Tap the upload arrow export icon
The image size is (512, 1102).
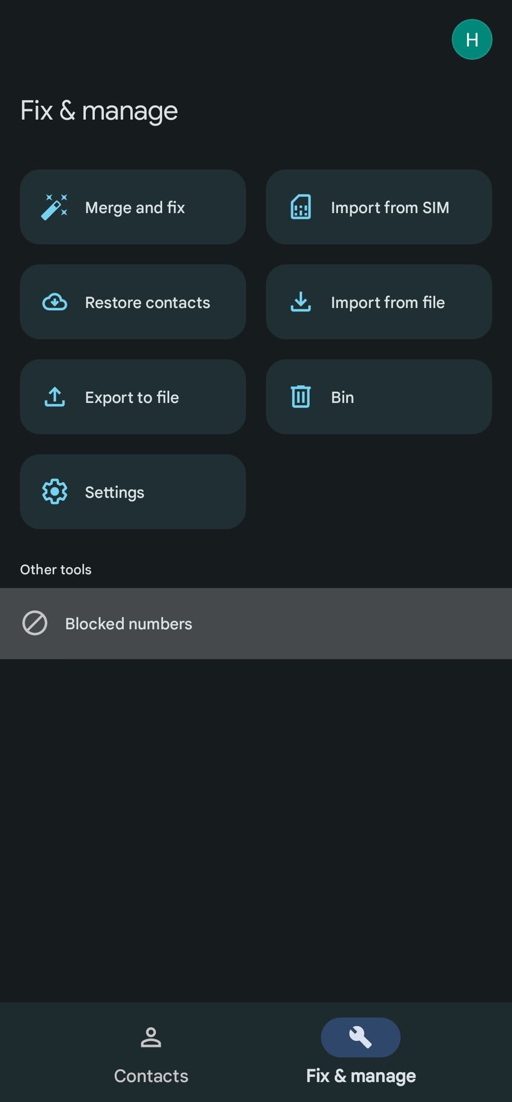[55, 397]
